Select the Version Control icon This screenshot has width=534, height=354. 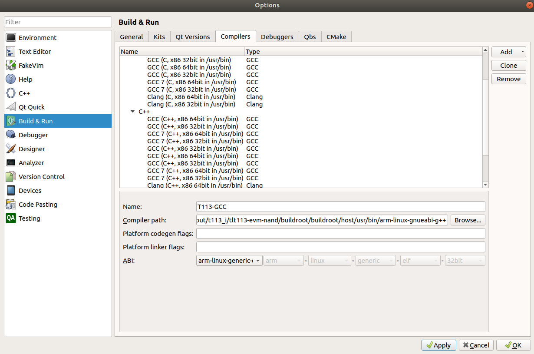[x=11, y=177]
